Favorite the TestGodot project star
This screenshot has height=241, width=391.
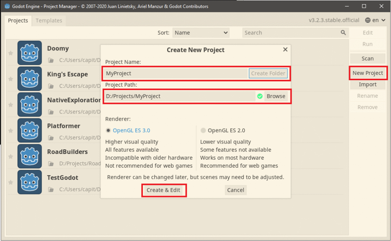[x=11, y=182]
